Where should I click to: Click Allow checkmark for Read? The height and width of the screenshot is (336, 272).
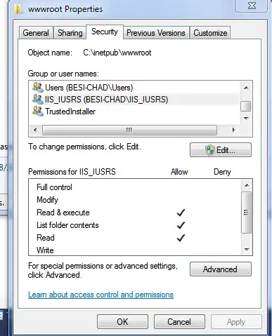[181, 238]
